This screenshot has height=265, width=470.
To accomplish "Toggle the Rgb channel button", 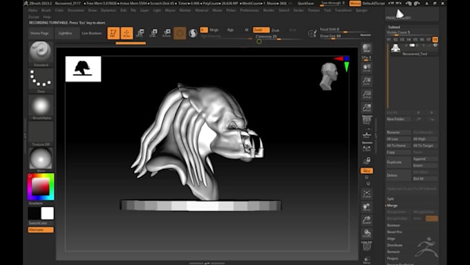I will pos(230,30).
